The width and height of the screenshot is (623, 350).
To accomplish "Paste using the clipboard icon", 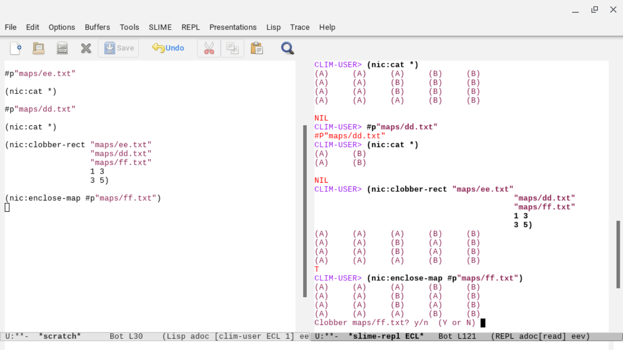I will click(x=257, y=48).
